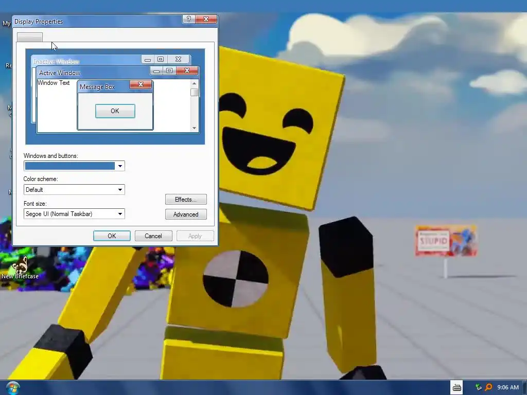
Task: Confirm with the dialog's bottom OK button
Action: 112,236
